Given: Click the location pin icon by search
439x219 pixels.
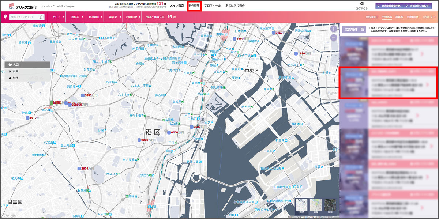Looking at the screenshot, I should 5,17.
